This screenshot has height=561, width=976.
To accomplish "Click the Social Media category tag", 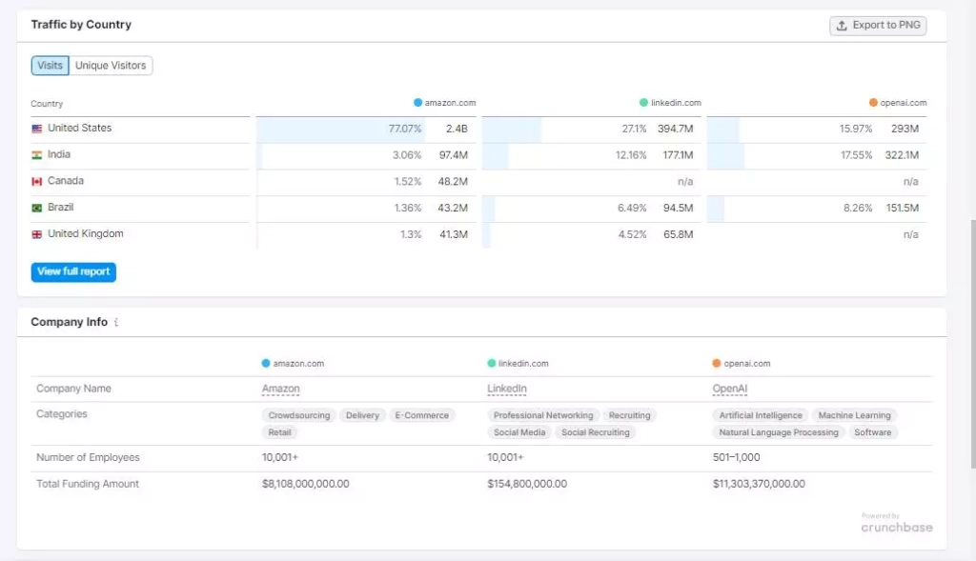I will pyautogui.click(x=519, y=432).
